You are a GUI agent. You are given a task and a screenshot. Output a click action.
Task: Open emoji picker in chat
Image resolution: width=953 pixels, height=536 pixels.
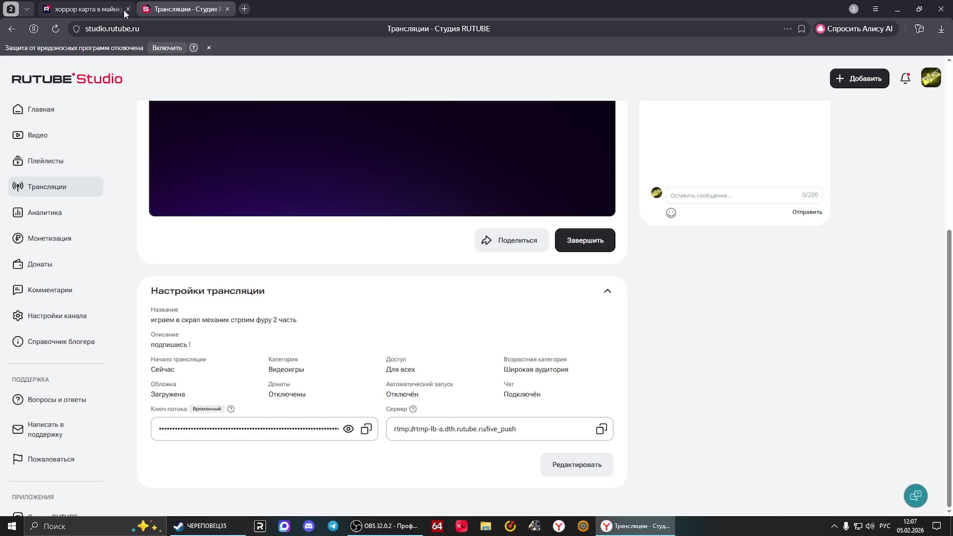point(671,213)
